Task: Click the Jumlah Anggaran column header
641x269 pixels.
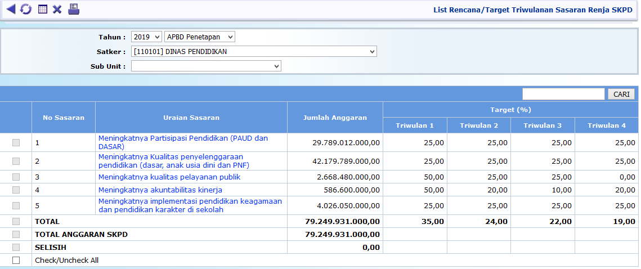Action: pyautogui.click(x=335, y=118)
